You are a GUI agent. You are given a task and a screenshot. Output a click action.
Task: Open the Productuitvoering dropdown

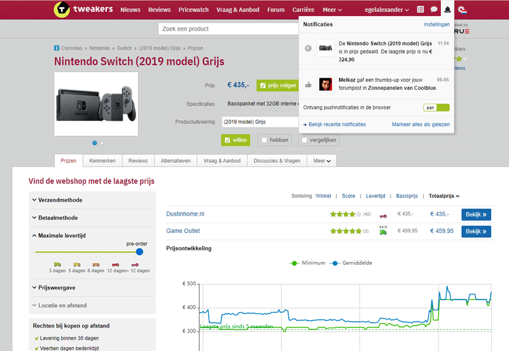pos(260,122)
